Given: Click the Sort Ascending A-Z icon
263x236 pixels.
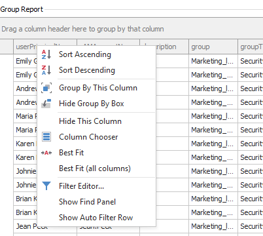Looking at the screenshot, I should [46, 54].
